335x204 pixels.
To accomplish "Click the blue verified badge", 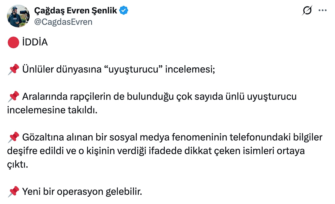I will (x=124, y=11).
